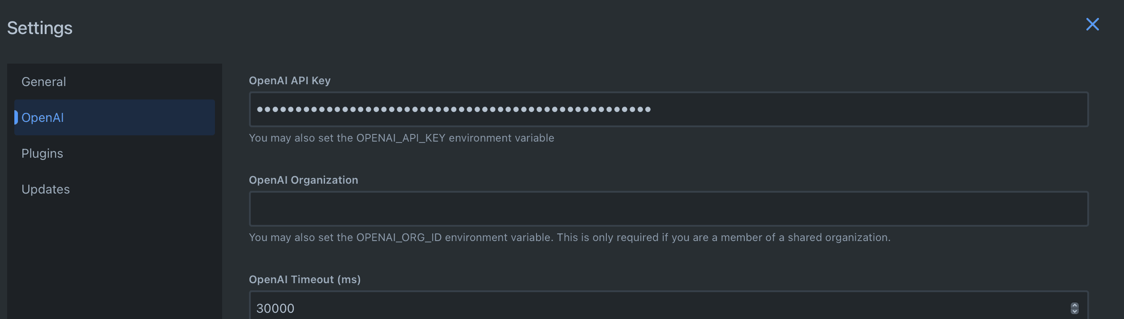Click the OPENAI_ORG_ID shared organization hint
The height and width of the screenshot is (319, 1124).
(569, 237)
